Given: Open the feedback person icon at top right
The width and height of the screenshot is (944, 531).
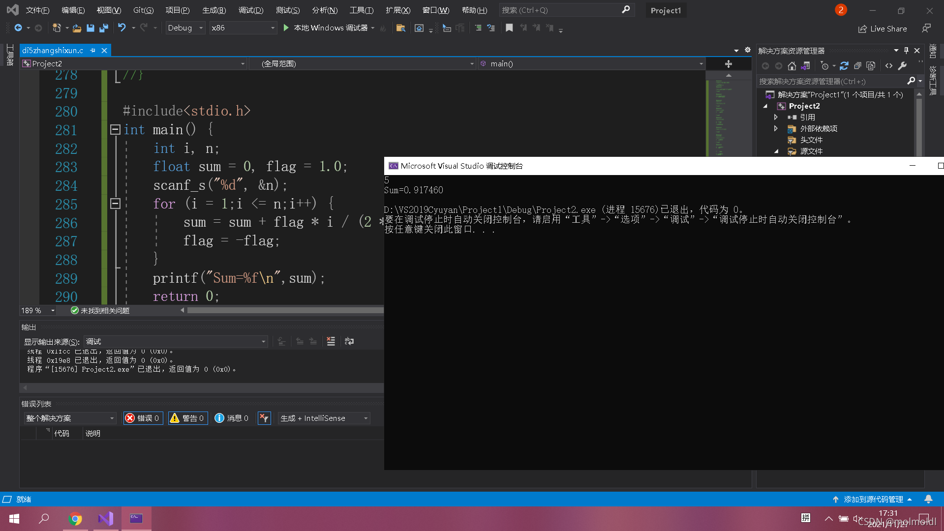Looking at the screenshot, I should (926, 29).
